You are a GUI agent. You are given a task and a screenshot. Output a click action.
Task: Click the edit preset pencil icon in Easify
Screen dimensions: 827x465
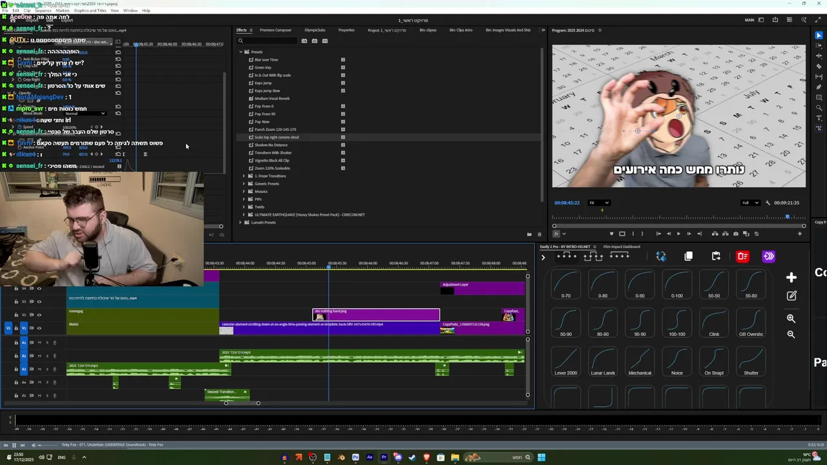click(x=791, y=296)
